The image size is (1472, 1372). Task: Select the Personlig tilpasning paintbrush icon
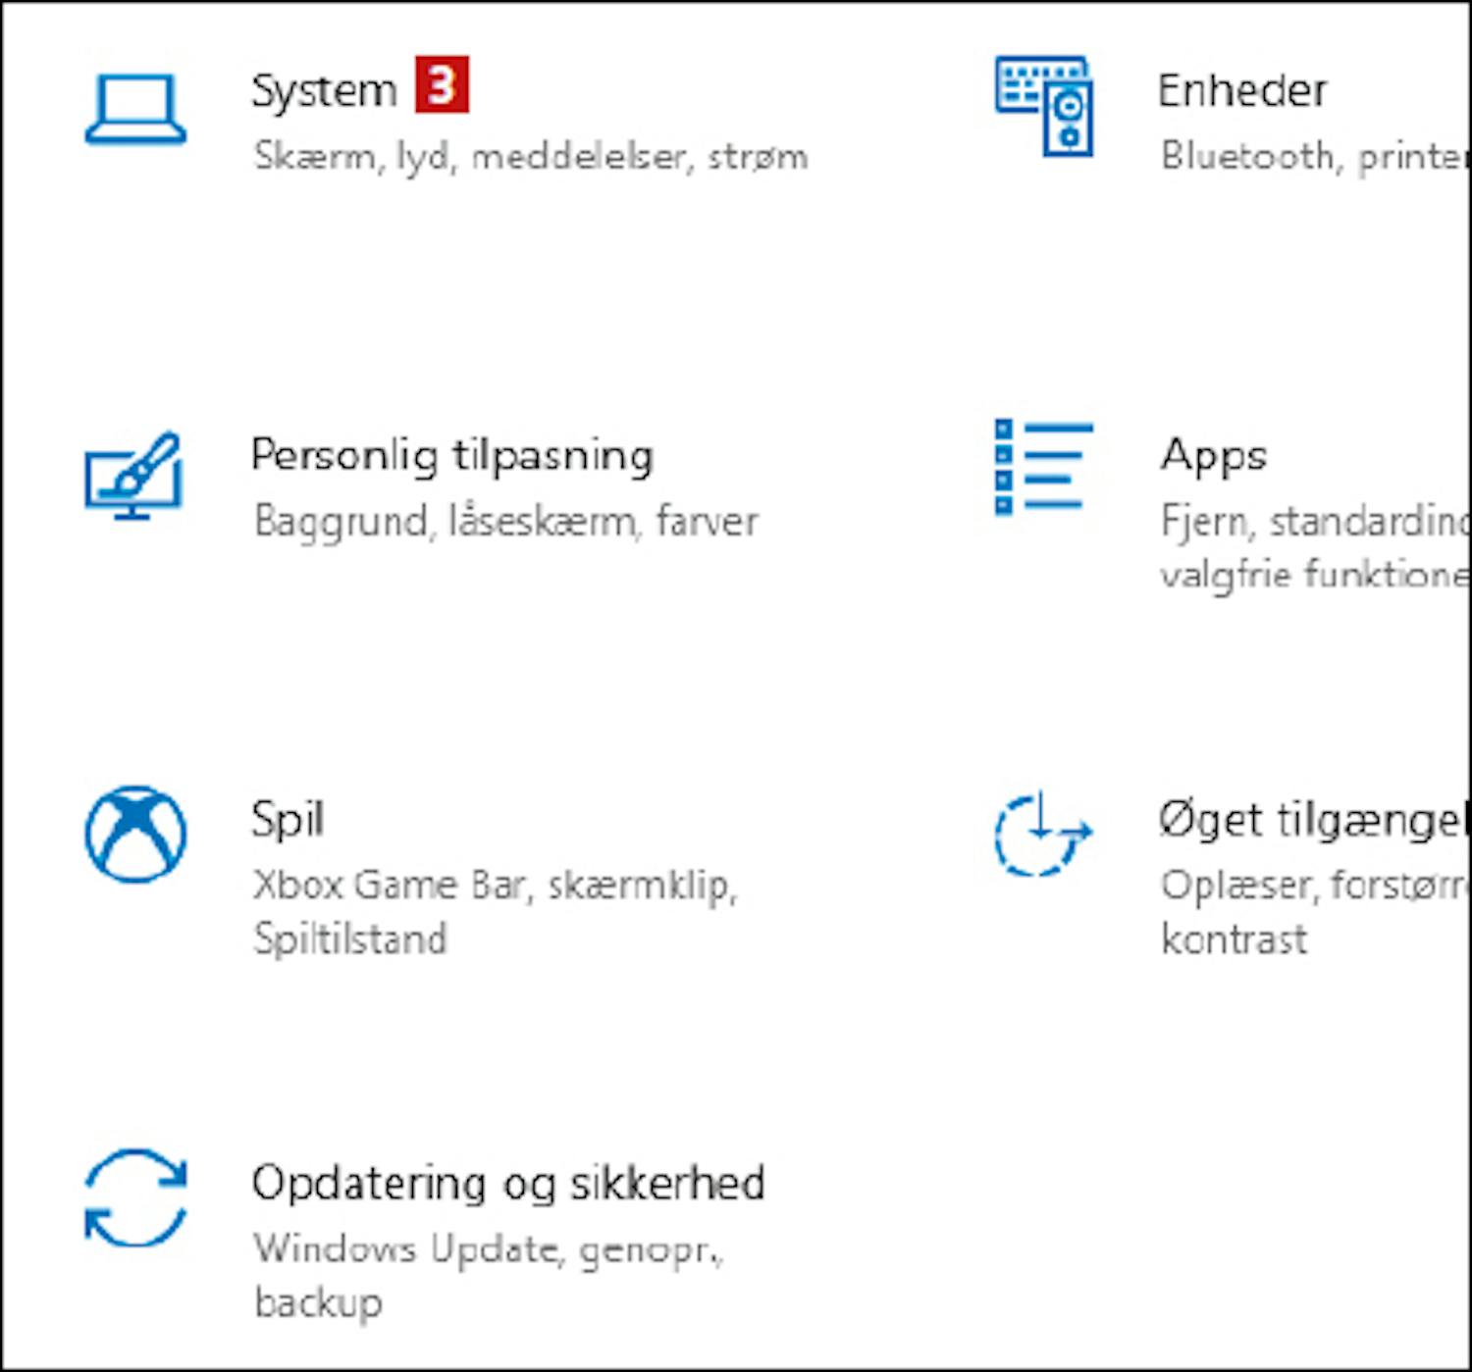click(133, 476)
